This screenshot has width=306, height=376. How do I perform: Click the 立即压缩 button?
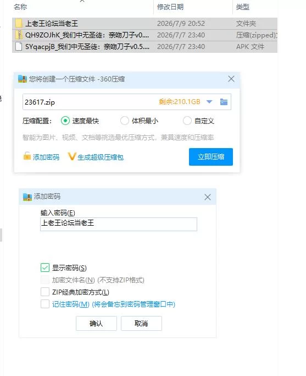pos(211,157)
